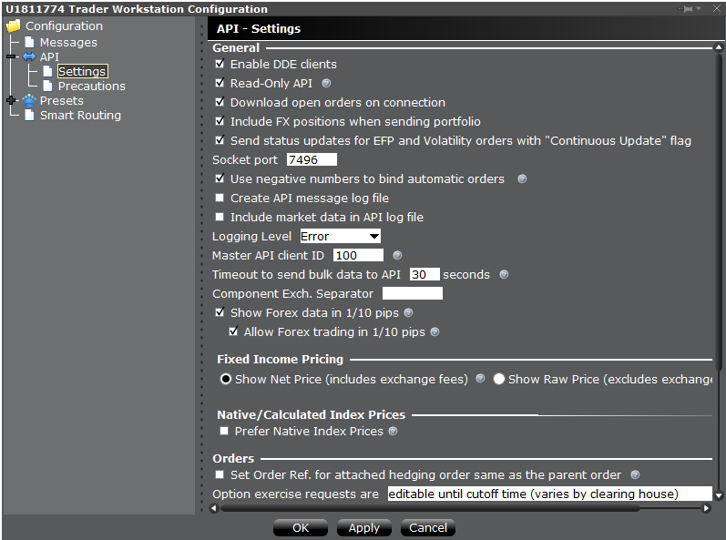
Task: Toggle Enable DDE clients checkbox
Action: (220, 64)
